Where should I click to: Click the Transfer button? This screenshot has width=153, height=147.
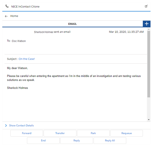tap(60, 133)
